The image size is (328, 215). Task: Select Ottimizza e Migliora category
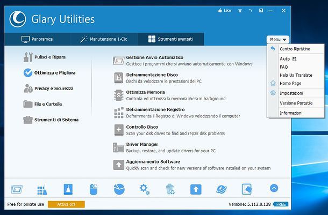[x=49, y=73]
